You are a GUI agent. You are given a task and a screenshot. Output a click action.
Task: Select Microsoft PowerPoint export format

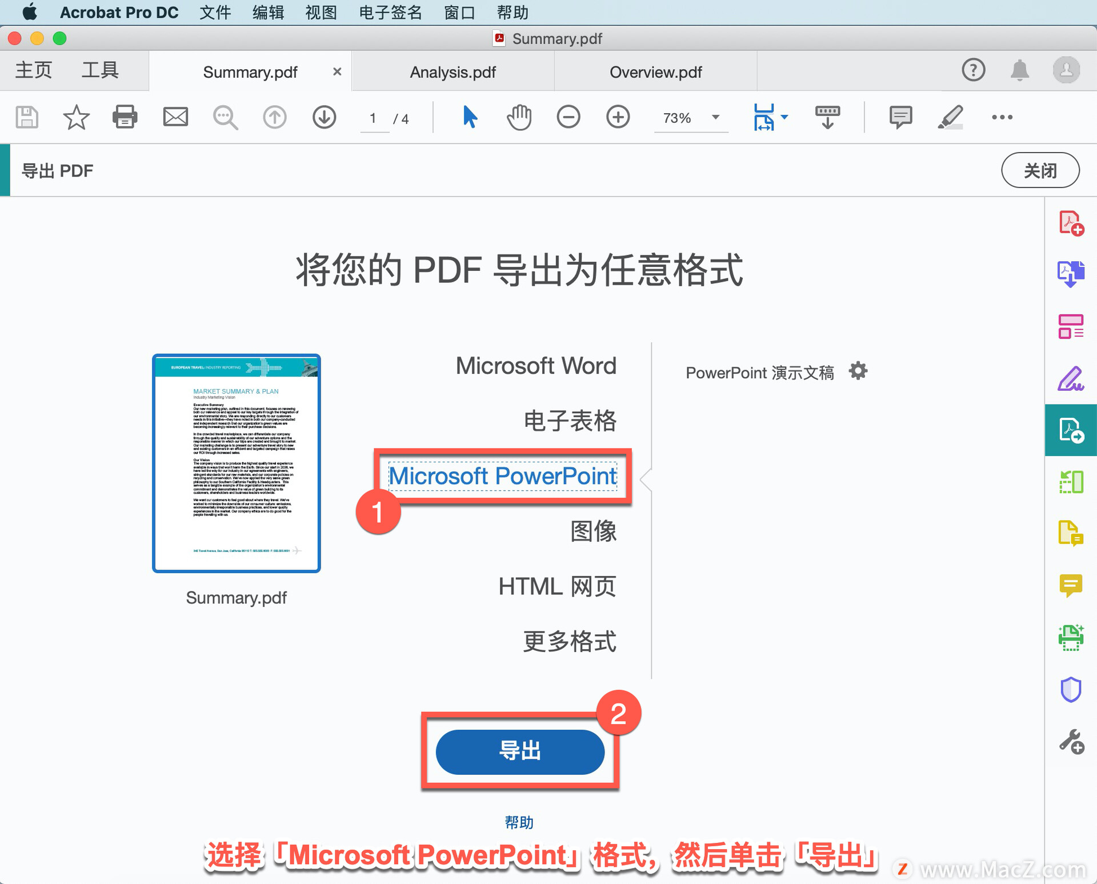pyautogui.click(x=503, y=476)
